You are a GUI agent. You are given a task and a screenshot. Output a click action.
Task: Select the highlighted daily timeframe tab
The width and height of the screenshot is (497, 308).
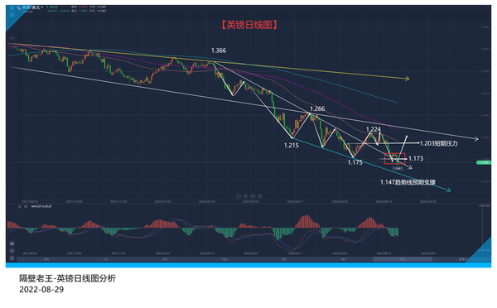pyautogui.click(x=403, y=259)
